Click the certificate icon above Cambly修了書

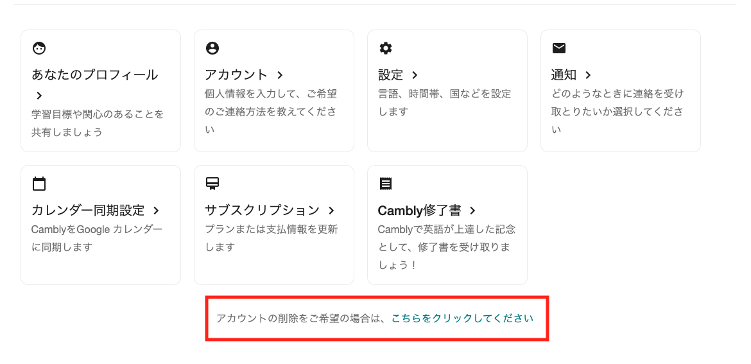(386, 184)
